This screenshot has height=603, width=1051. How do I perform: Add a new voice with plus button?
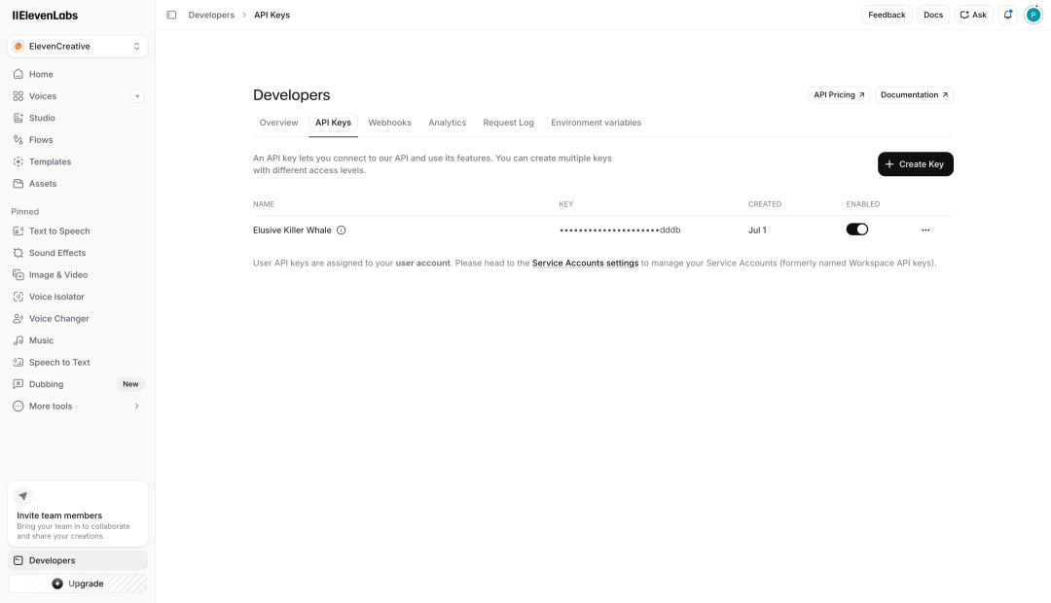click(137, 96)
